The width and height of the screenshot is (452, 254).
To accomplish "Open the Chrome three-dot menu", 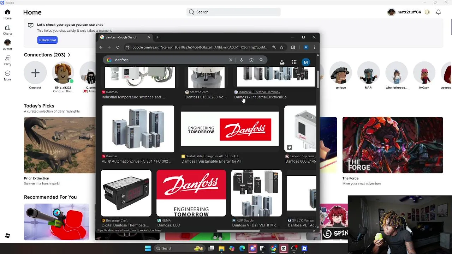I will [x=314, y=47].
